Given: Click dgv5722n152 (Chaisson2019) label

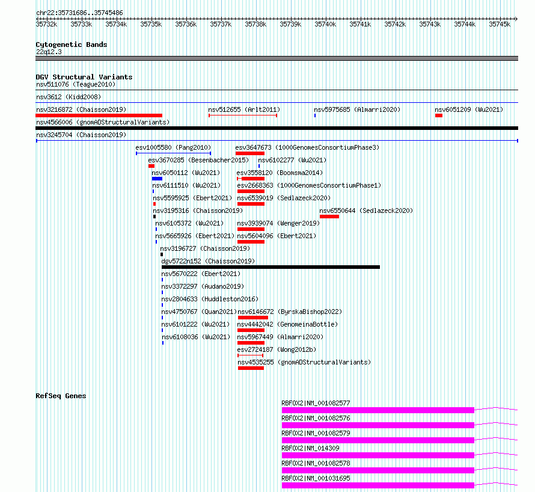Looking at the screenshot, I should tap(208, 261).
